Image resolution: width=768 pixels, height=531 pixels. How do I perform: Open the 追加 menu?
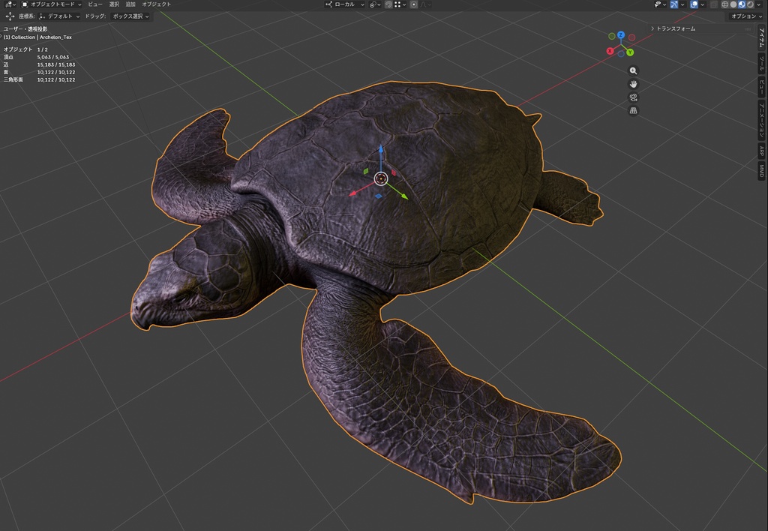[x=130, y=4]
